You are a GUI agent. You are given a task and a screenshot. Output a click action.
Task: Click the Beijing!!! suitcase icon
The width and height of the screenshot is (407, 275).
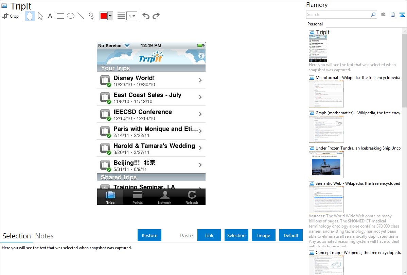click(x=105, y=165)
